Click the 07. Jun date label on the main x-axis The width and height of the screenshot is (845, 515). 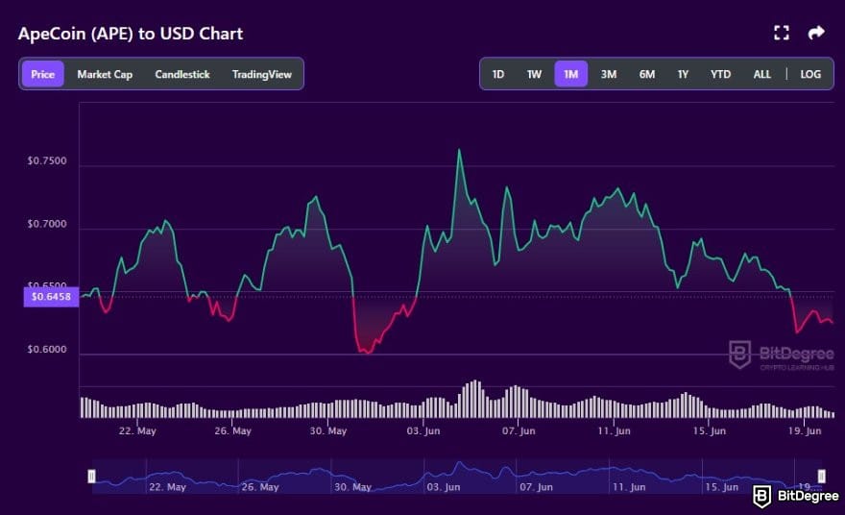pos(519,430)
